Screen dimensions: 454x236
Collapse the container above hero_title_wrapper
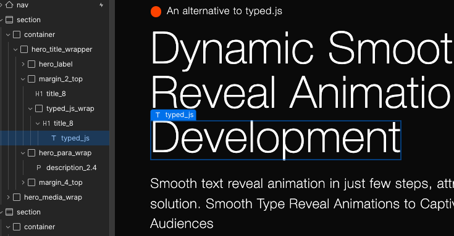pyautogui.click(x=8, y=35)
